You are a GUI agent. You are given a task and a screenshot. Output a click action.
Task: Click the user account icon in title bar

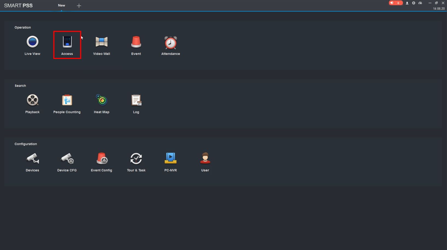(x=407, y=3)
